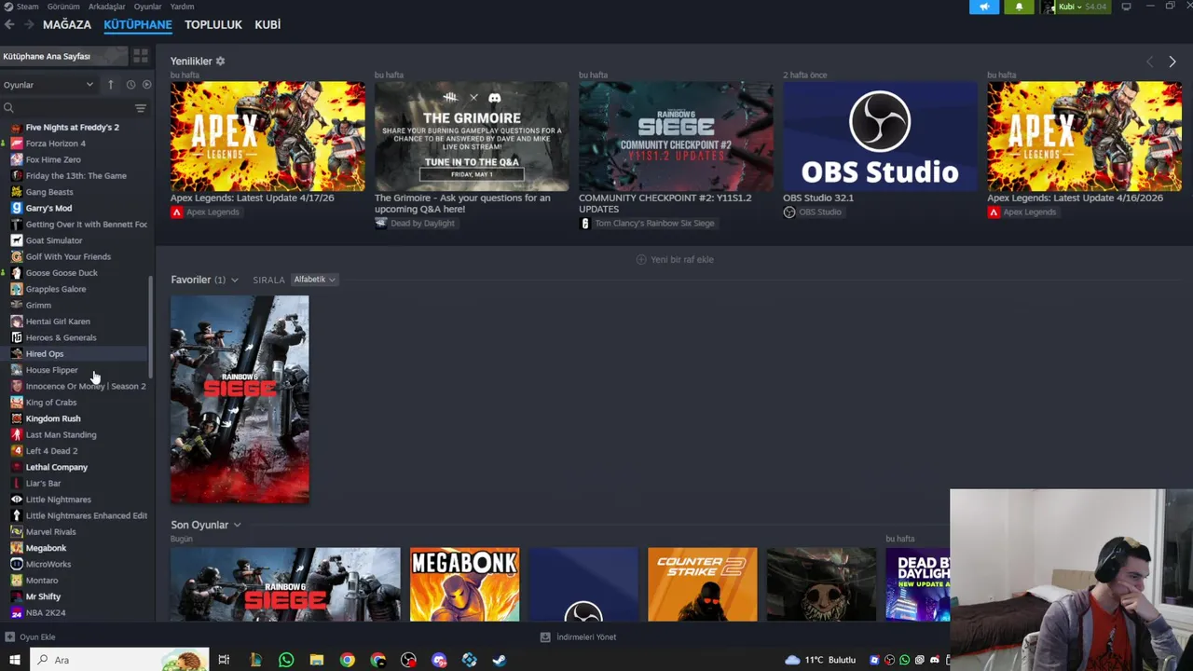Click Yeni bir raf ekle

point(675,259)
